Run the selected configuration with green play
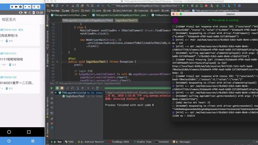Image resolution: width=258 pixels, height=145 pixels. pos(183,6)
